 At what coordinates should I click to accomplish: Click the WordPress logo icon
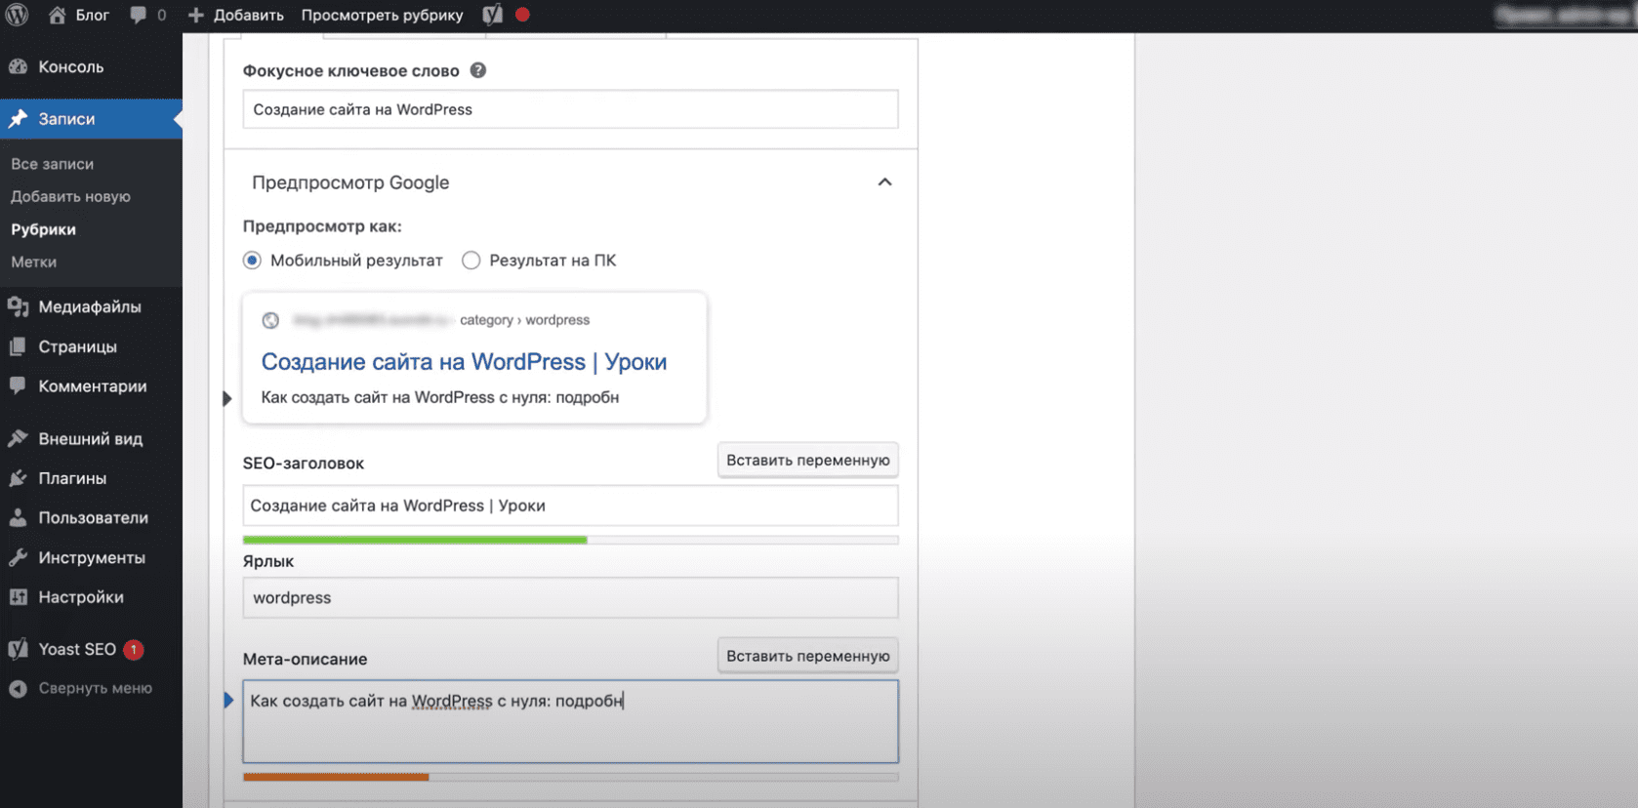(18, 15)
